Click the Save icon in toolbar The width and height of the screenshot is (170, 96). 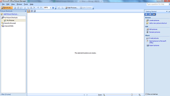point(15,8)
